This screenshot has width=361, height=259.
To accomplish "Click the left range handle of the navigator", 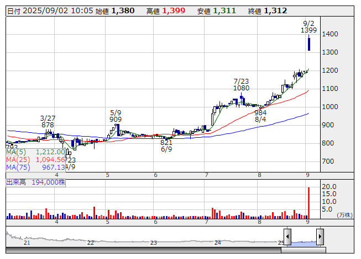I will coord(287,236).
